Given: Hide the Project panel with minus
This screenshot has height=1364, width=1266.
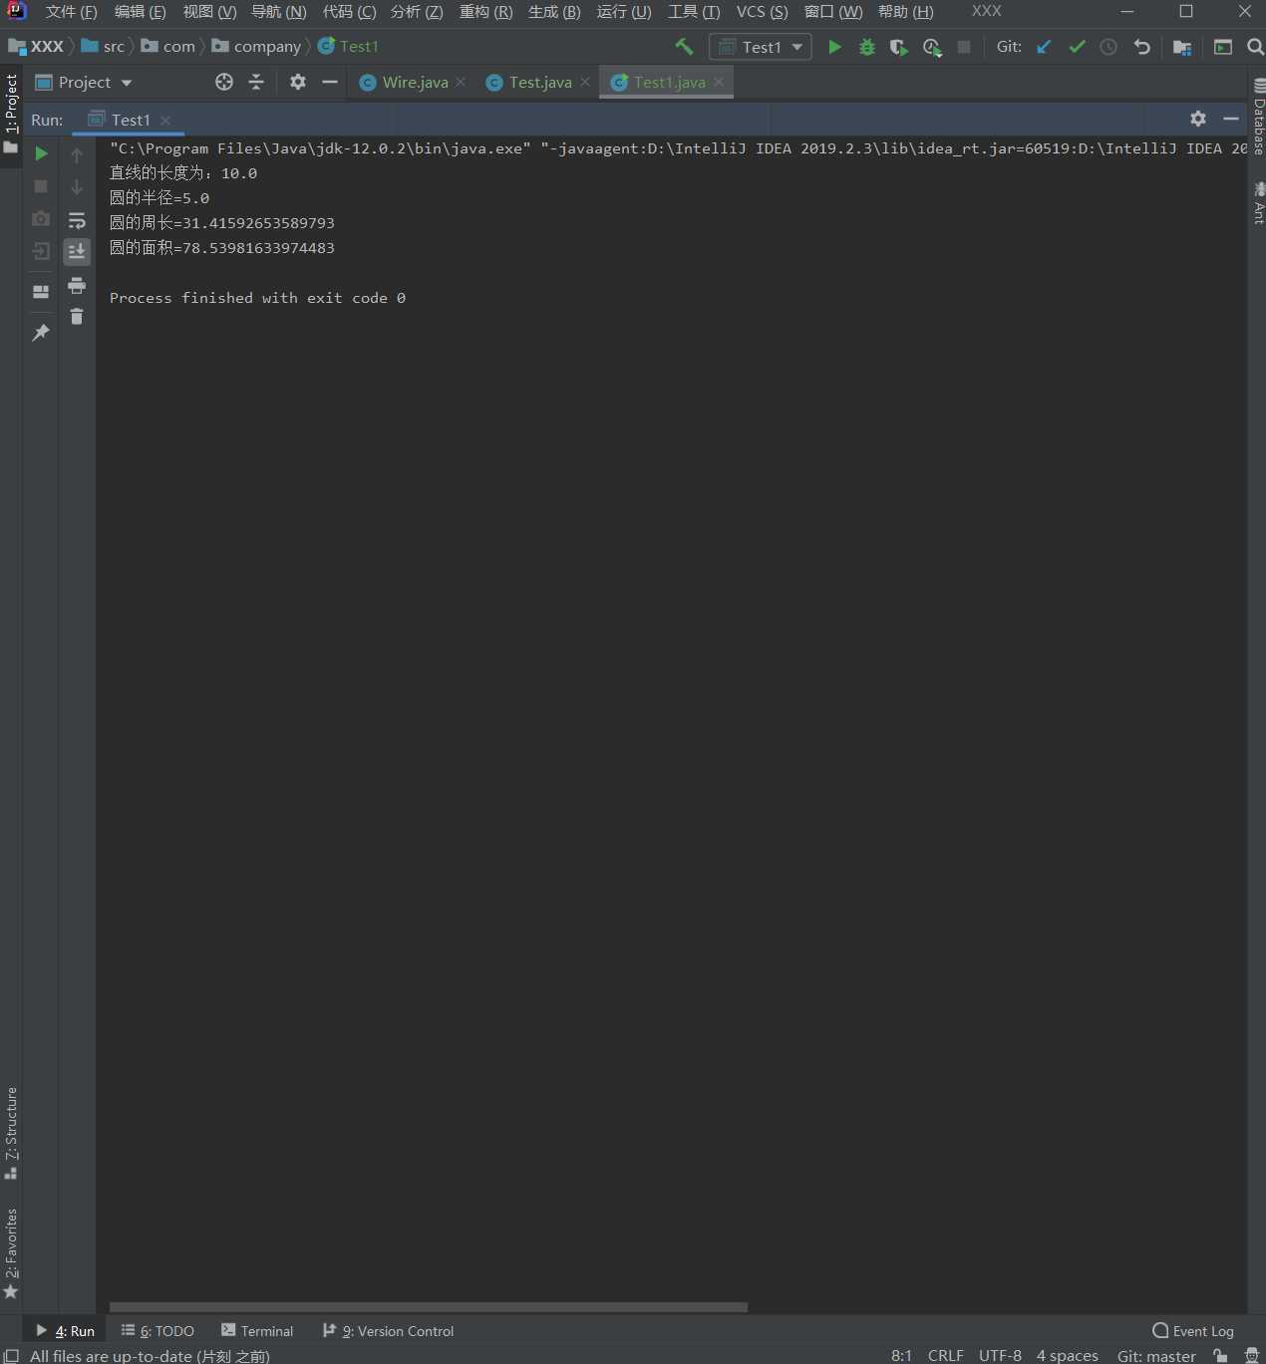Looking at the screenshot, I should click(x=330, y=82).
